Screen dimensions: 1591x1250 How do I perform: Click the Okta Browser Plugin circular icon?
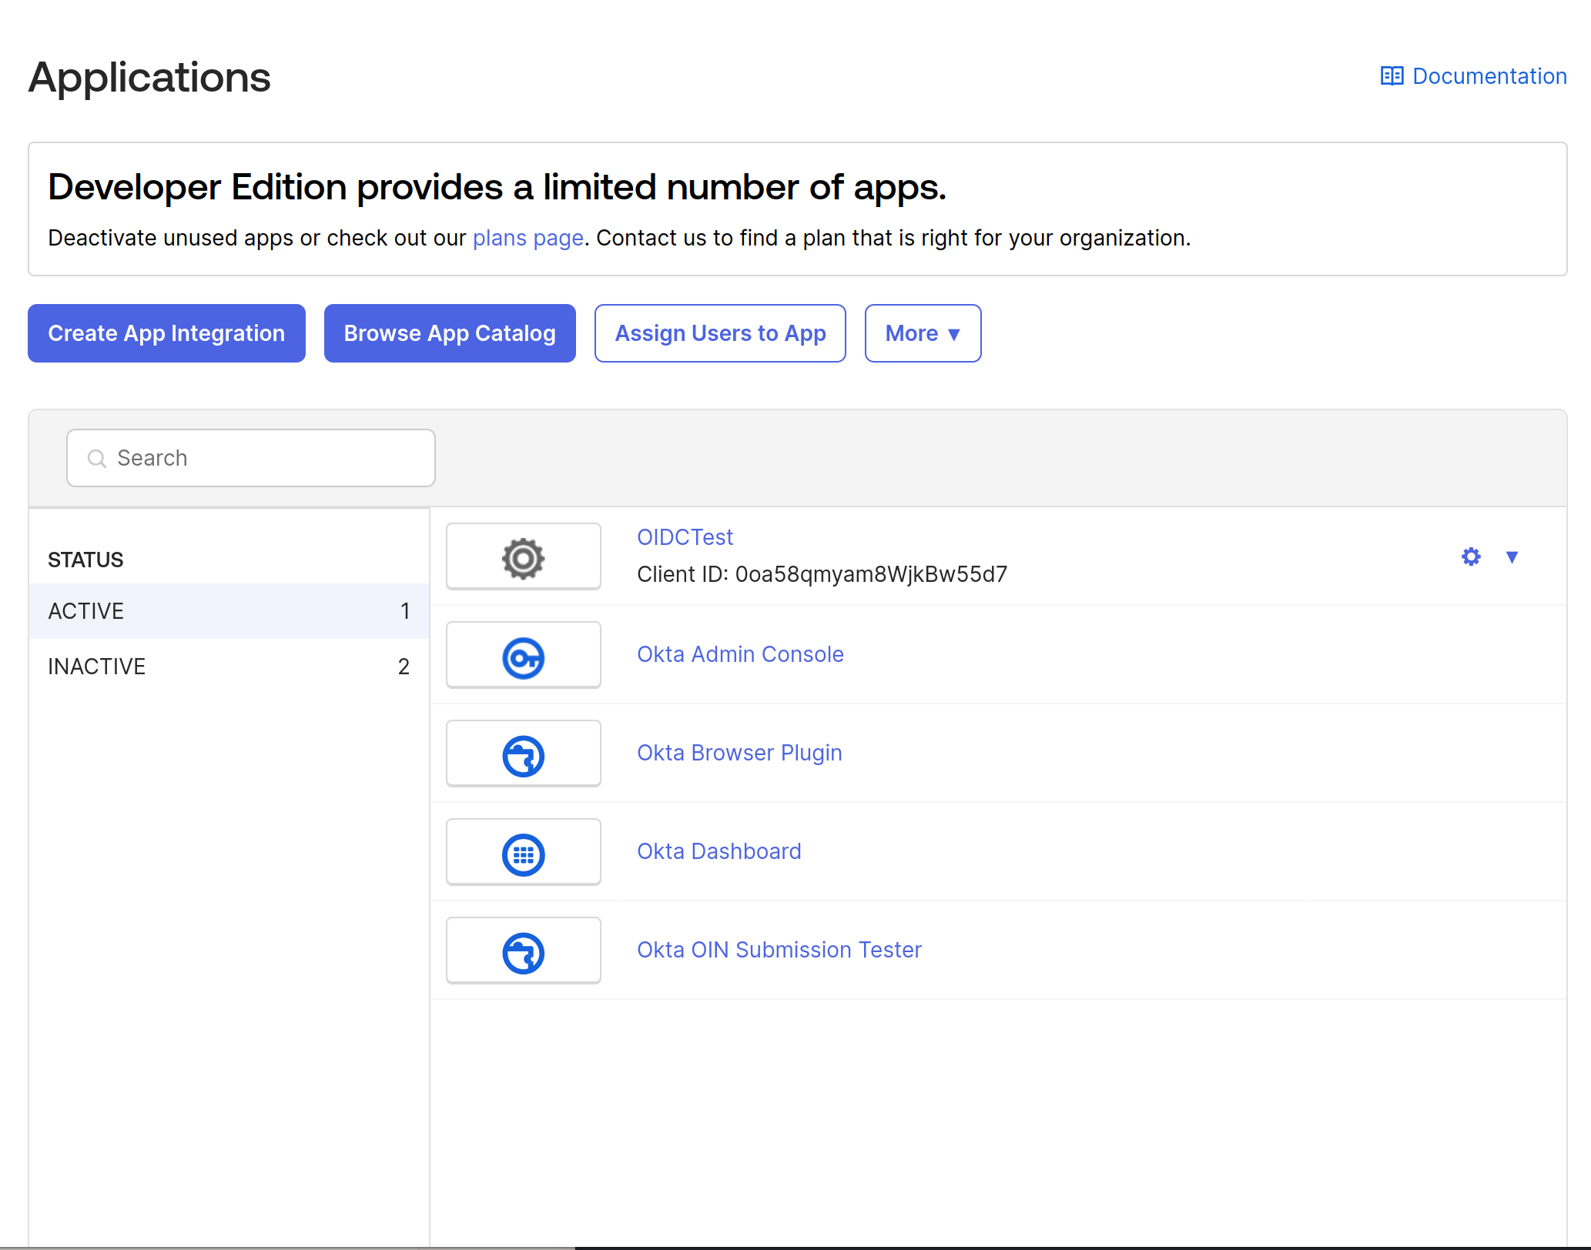[x=524, y=753]
